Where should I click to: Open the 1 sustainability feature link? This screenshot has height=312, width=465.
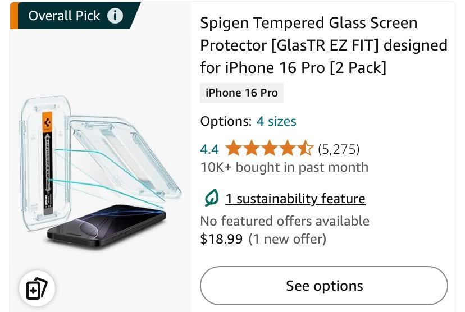coord(295,199)
